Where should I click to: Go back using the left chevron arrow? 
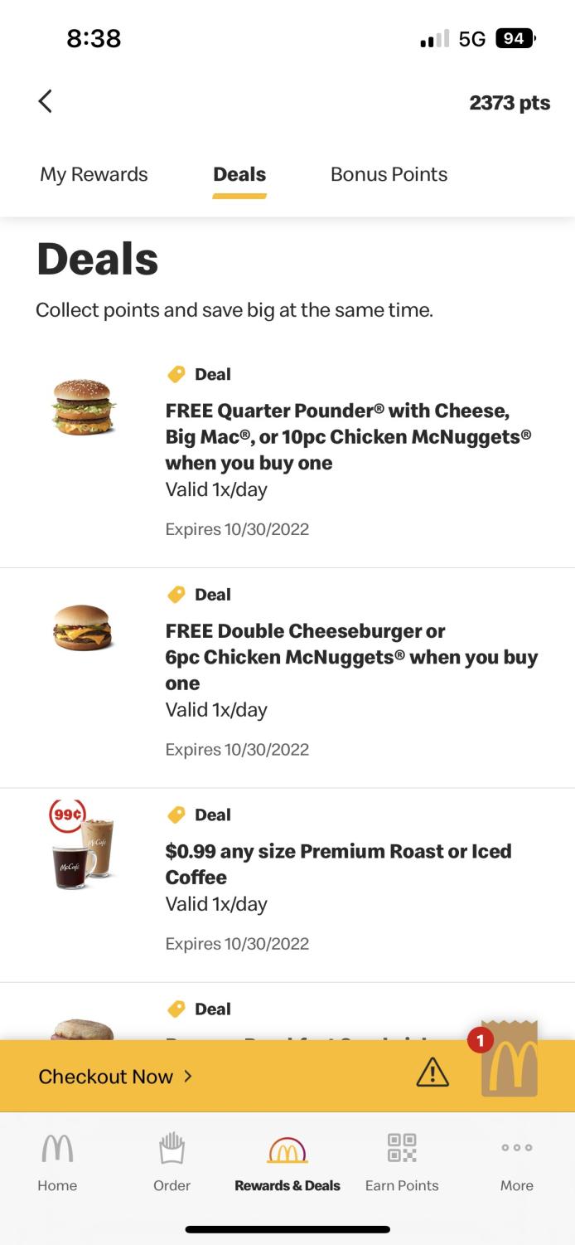coord(45,100)
